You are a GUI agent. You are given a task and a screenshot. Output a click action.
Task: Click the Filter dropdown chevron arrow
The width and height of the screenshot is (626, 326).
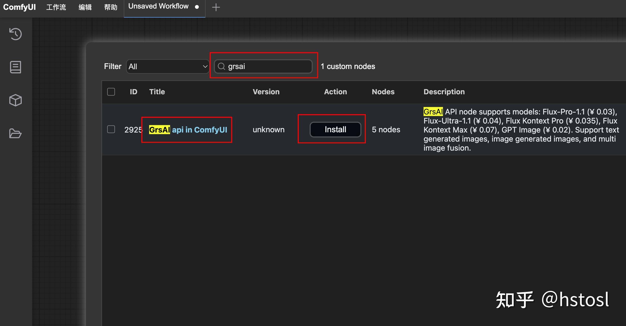tap(205, 66)
